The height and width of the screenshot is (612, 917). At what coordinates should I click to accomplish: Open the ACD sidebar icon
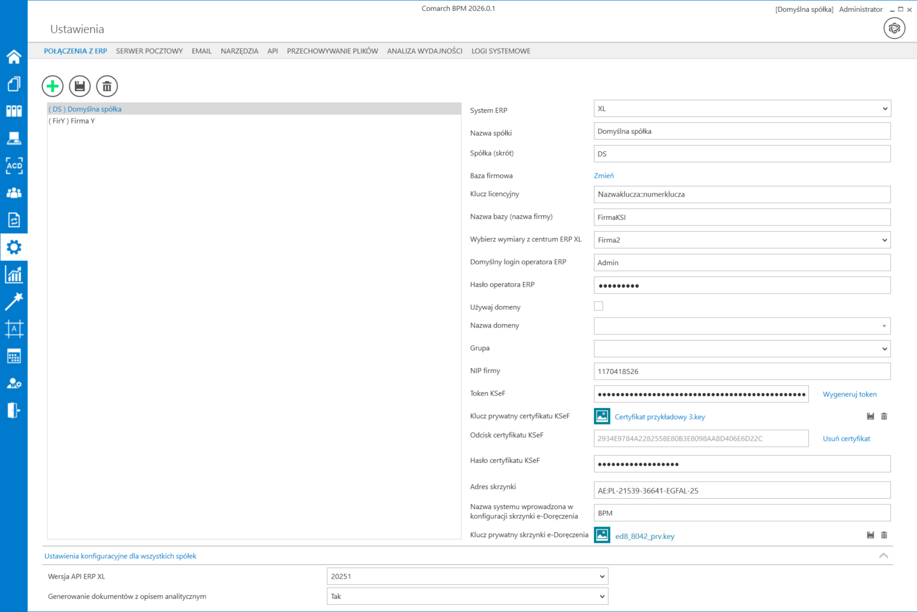pyautogui.click(x=14, y=165)
